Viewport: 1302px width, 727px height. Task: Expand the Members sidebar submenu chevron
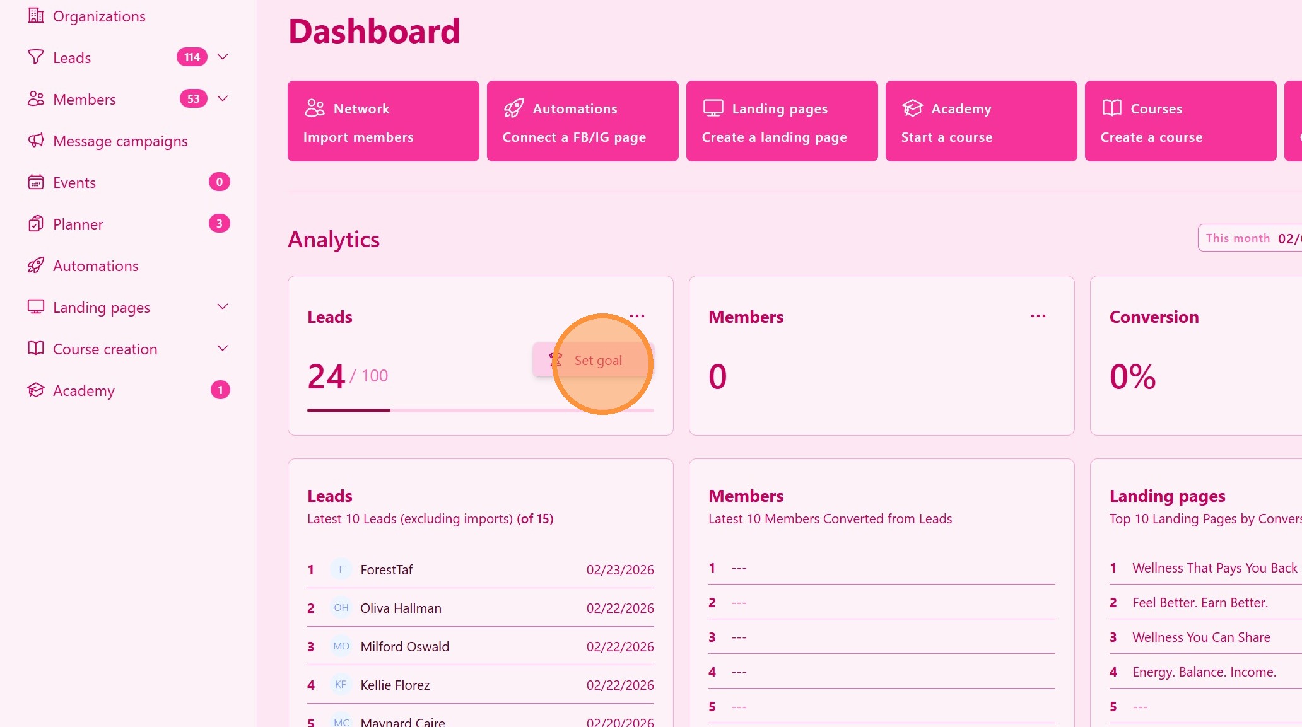point(223,98)
